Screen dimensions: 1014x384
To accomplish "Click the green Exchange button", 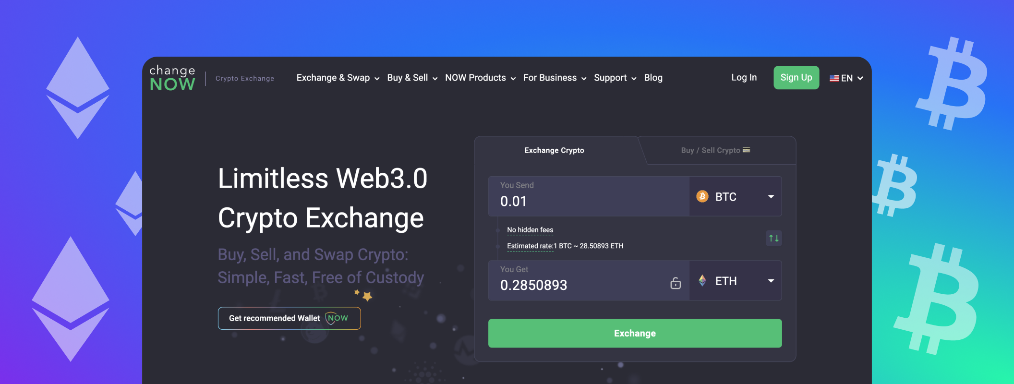I will point(635,333).
